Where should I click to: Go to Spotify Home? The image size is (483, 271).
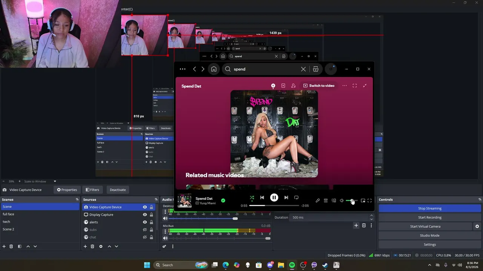tap(214, 69)
